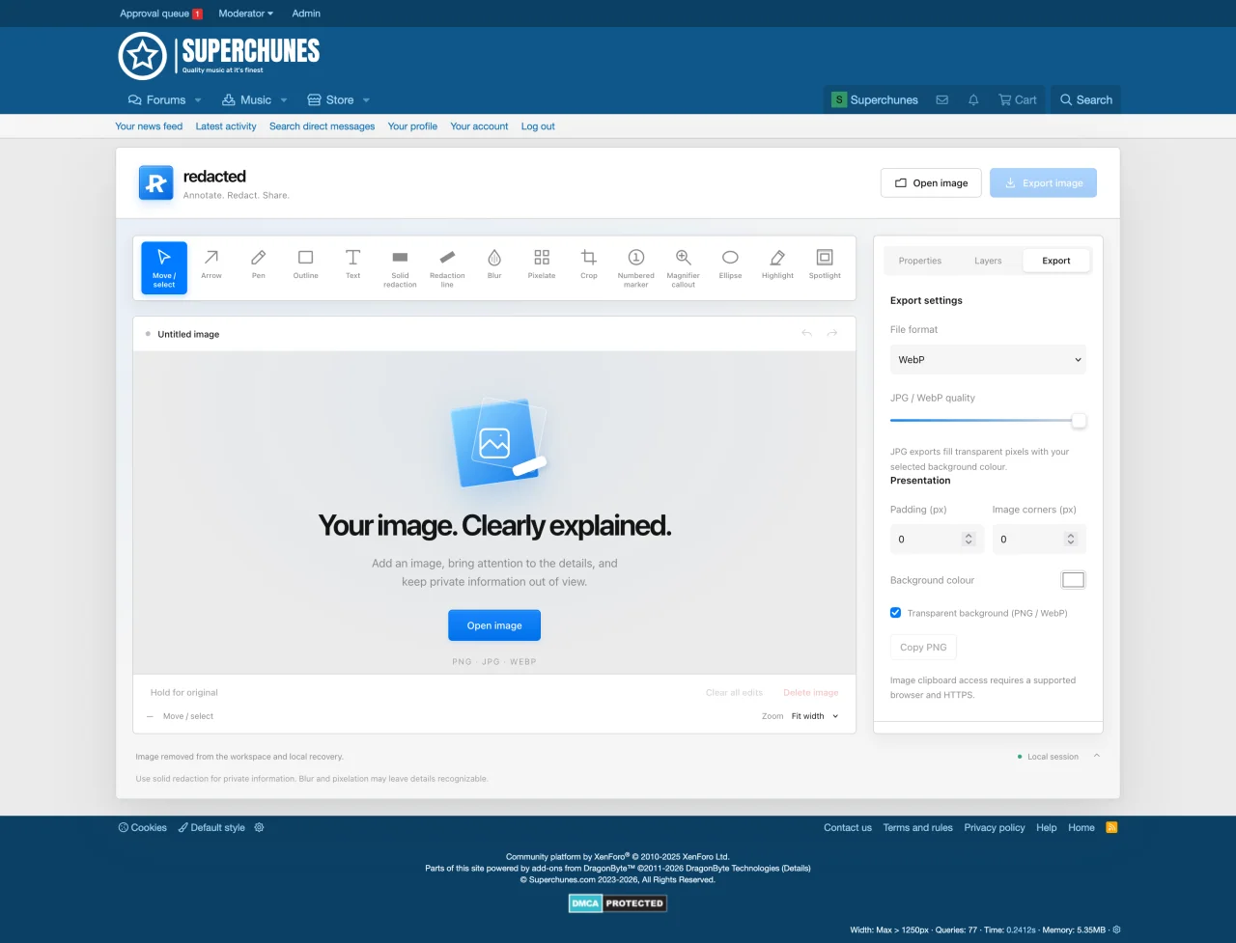
Task: Expand the Forums menu arrow
Action: (x=198, y=100)
